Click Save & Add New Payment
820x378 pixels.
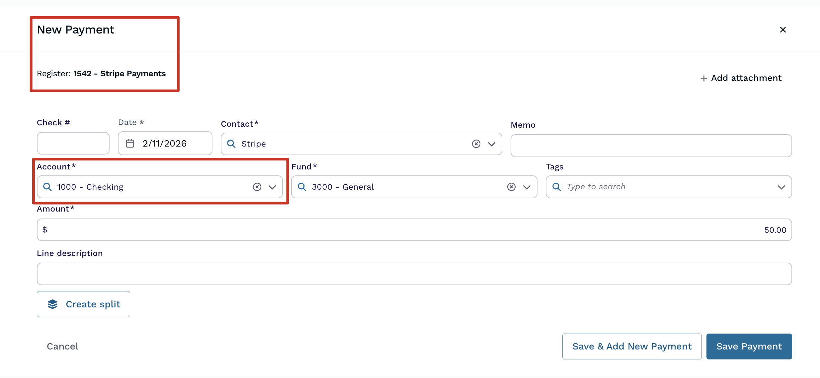pyautogui.click(x=632, y=346)
